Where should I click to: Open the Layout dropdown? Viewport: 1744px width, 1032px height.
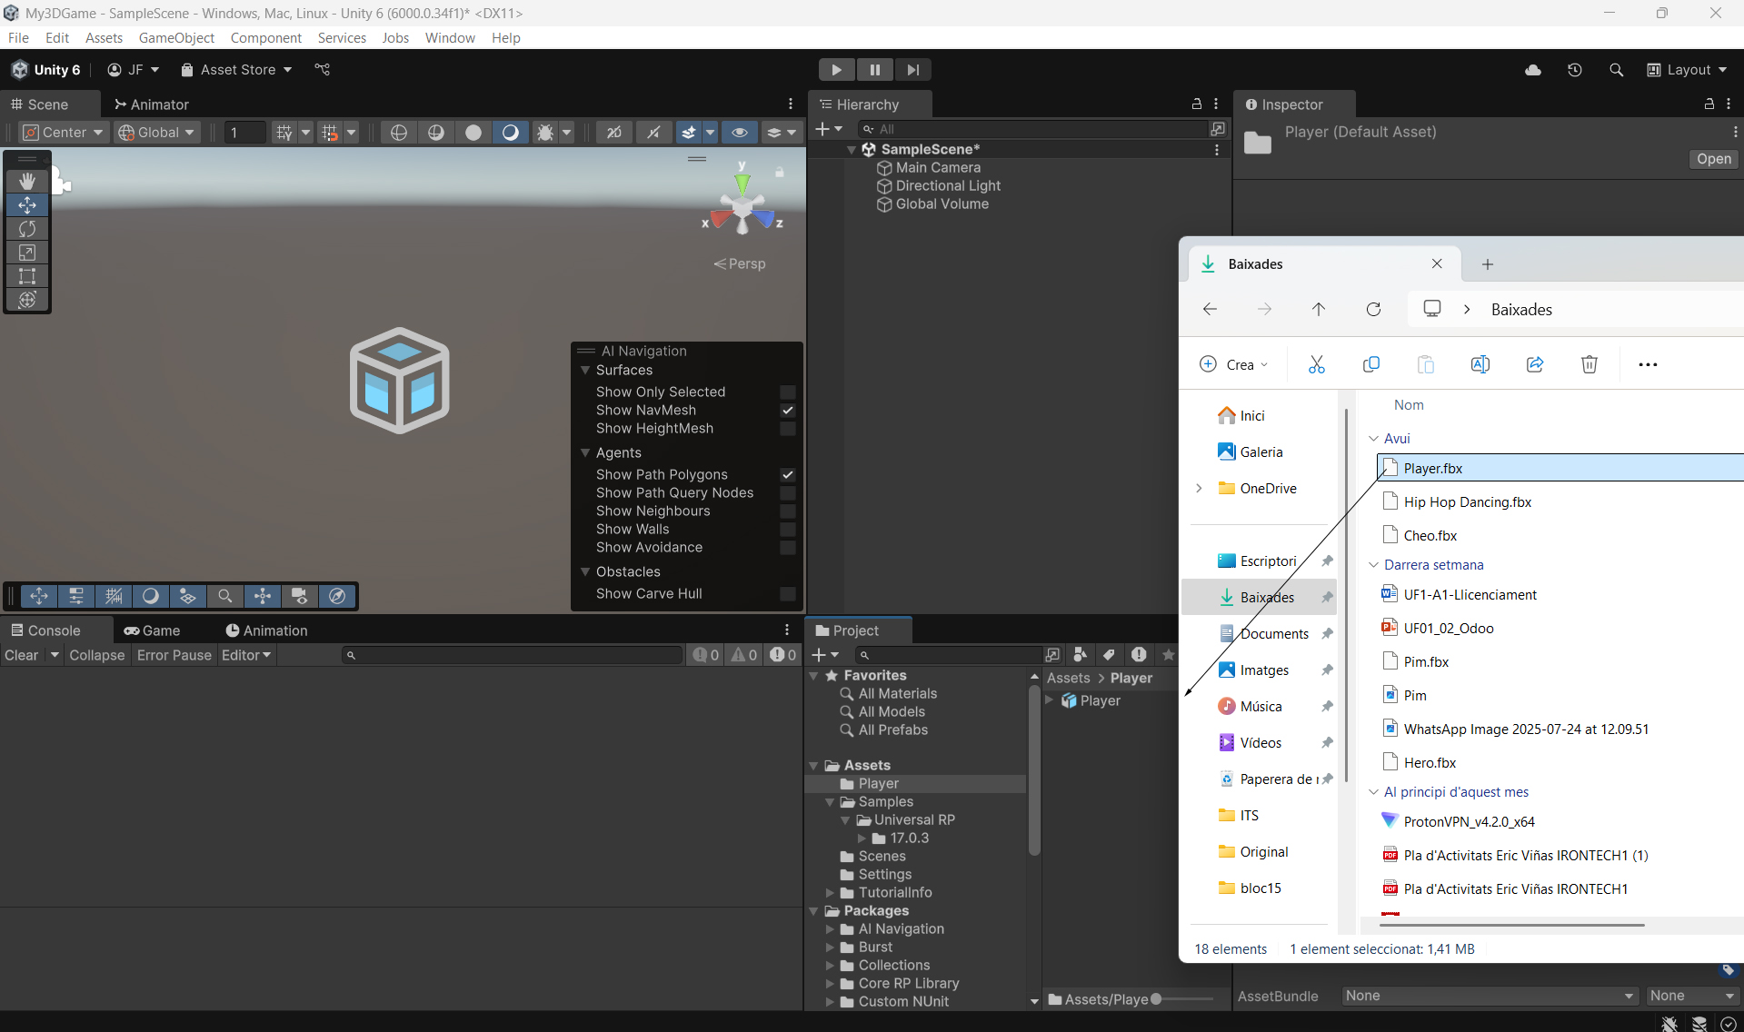coord(1688,70)
